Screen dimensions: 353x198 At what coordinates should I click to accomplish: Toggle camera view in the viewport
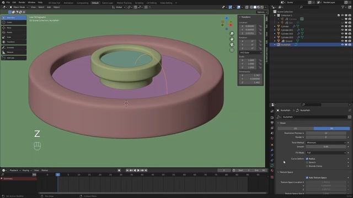coord(232,45)
